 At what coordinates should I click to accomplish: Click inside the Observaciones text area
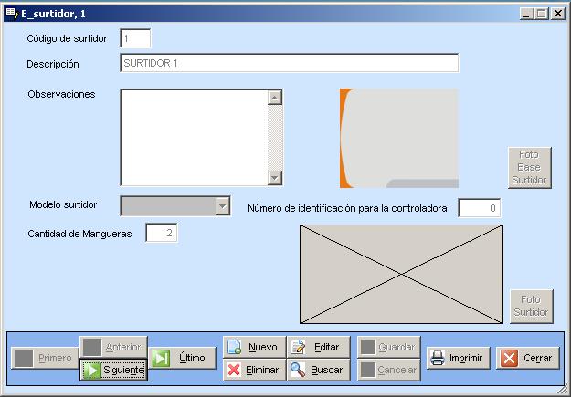point(195,138)
